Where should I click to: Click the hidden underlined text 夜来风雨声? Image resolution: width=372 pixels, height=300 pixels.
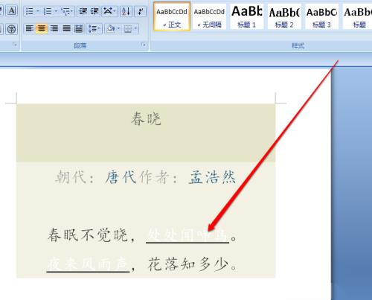pos(88,264)
